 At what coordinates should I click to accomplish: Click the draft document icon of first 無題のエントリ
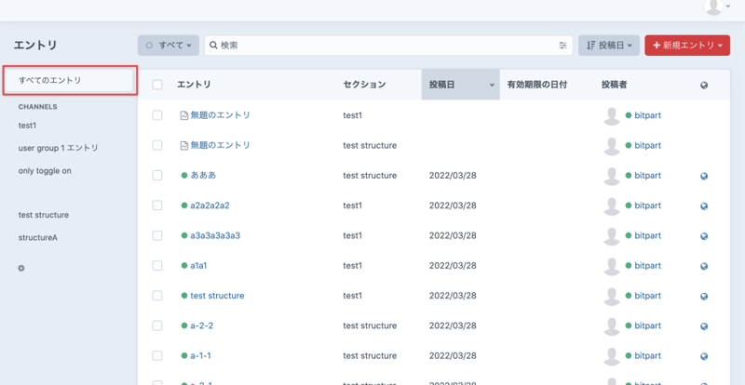[x=184, y=116]
